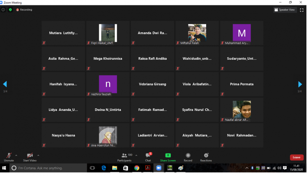The image size is (308, 176).
Task: Click the red Leave button
Action: pyautogui.click(x=297, y=157)
